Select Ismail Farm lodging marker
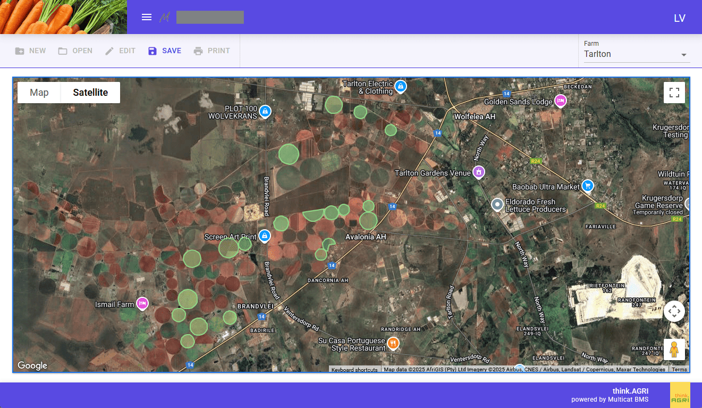Screen dimensions: 702x408 point(142,303)
